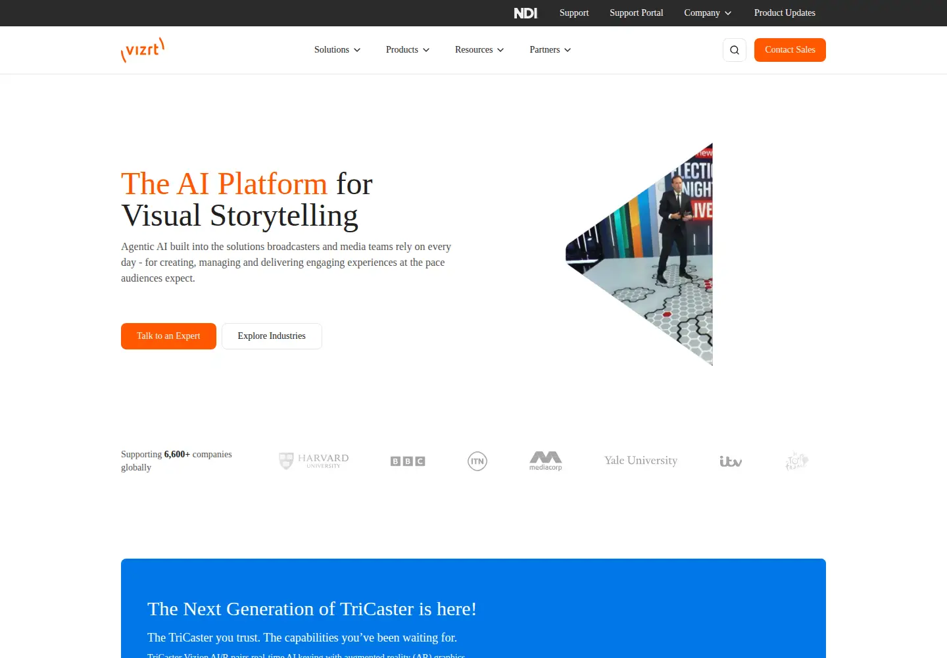Screen dimensions: 947x658
Task: Click the Tour de France logo
Action: [x=796, y=461]
